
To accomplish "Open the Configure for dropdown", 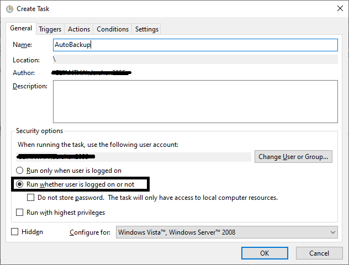I will point(227,232).
